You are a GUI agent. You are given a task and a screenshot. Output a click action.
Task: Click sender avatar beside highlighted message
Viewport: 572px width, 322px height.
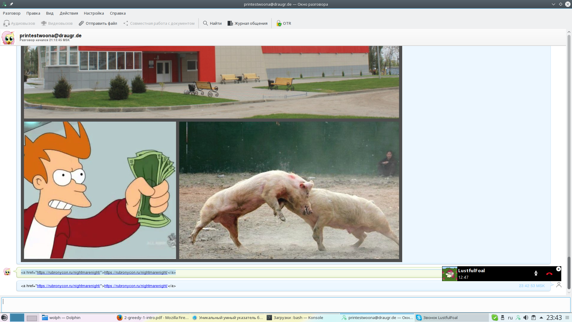[7, 272]
